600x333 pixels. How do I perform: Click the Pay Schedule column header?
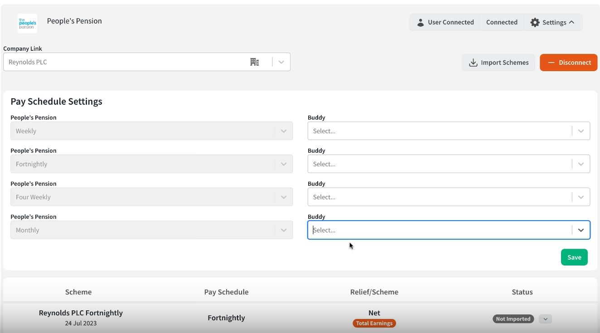click(226, 292)
